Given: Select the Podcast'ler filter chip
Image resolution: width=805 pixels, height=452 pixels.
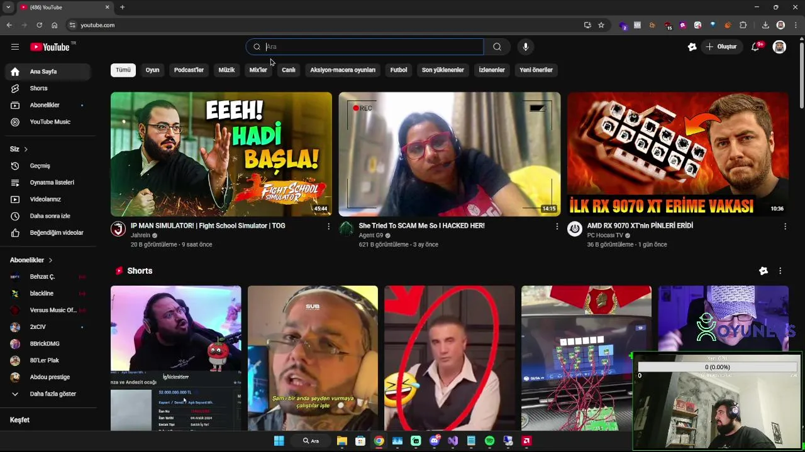Looking at the screenshot, I should [x=189, y=70].
